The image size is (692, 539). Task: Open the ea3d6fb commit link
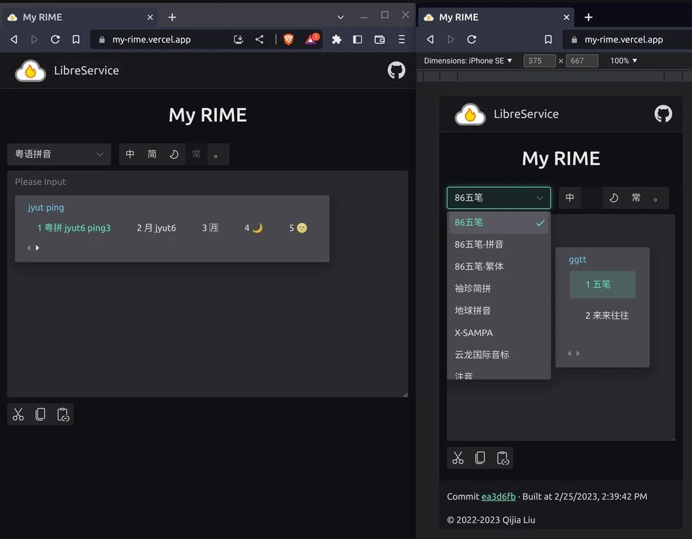tap(498, 496)
